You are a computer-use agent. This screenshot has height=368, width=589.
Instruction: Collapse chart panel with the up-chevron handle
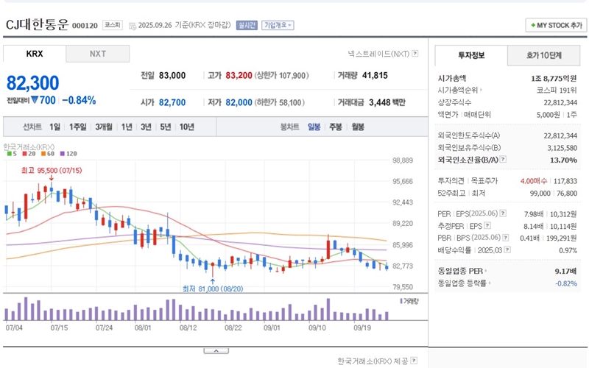216,351
